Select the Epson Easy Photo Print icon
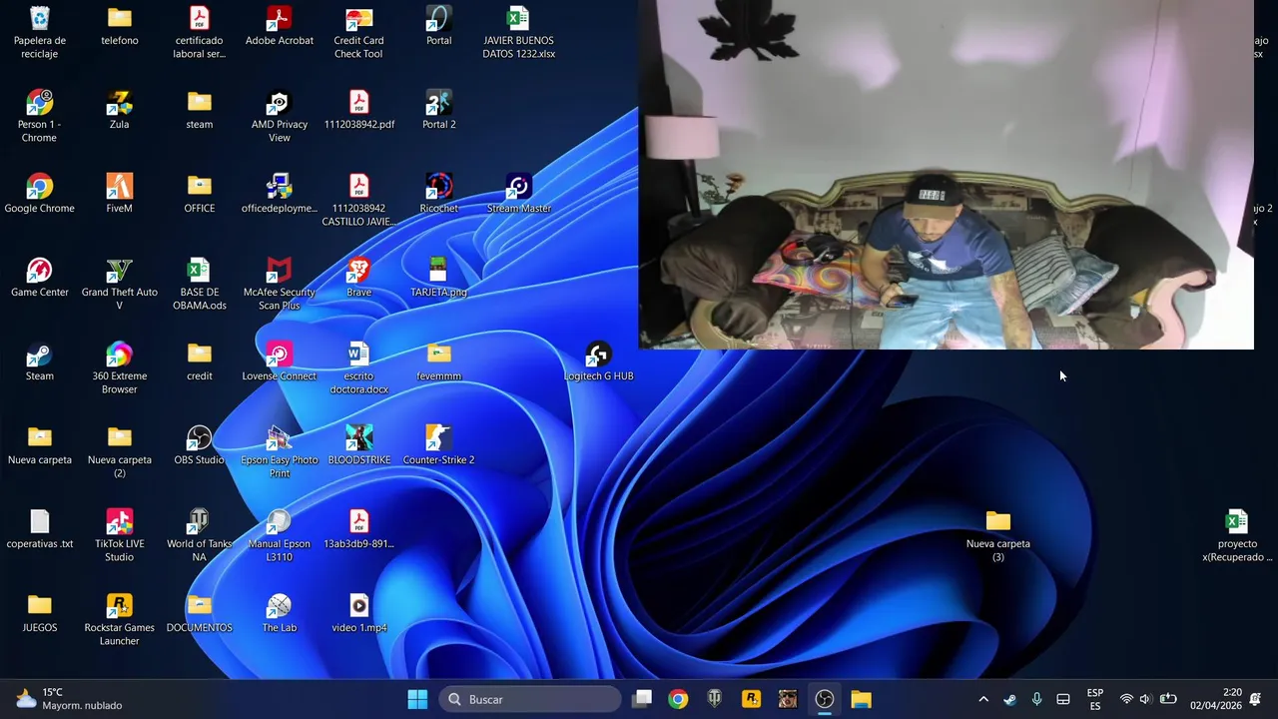The width and height of the screenshot is (1278, 719). click(x=280, y=451)
